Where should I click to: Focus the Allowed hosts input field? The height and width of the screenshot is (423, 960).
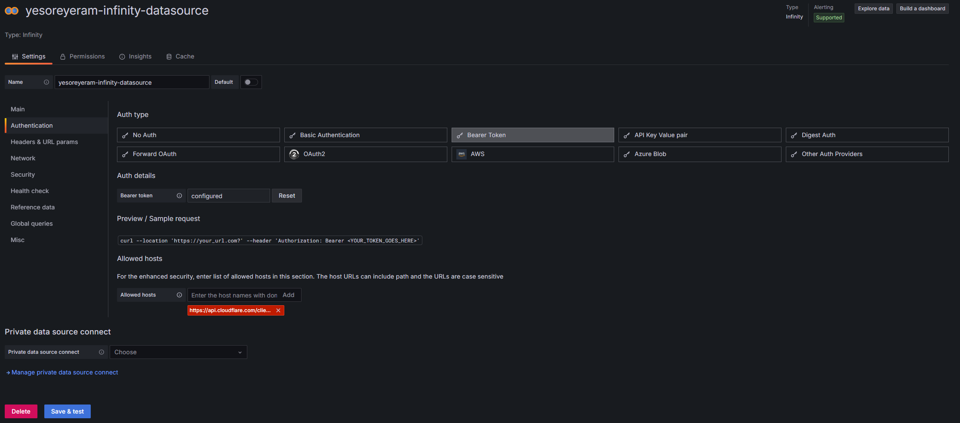coord(234,295)
